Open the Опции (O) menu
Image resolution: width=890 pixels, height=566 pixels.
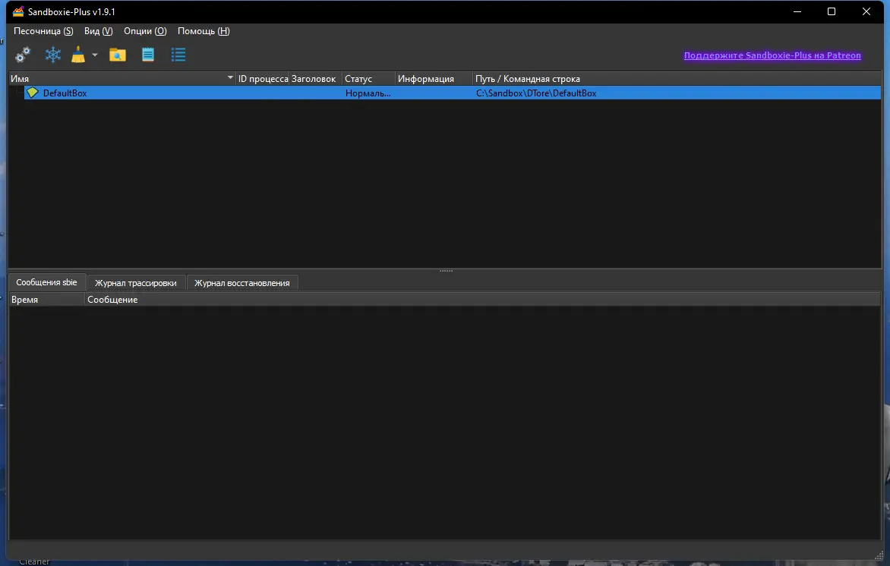(x=145, y=31)
